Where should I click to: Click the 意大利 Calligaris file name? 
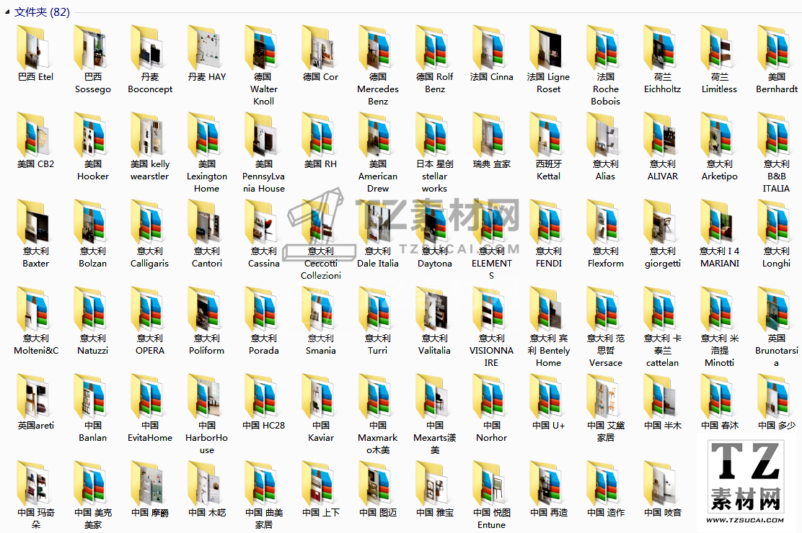149,257
